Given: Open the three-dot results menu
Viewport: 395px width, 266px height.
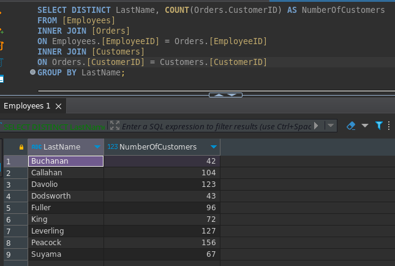Looking at the screenshot, I should (389, 126).
